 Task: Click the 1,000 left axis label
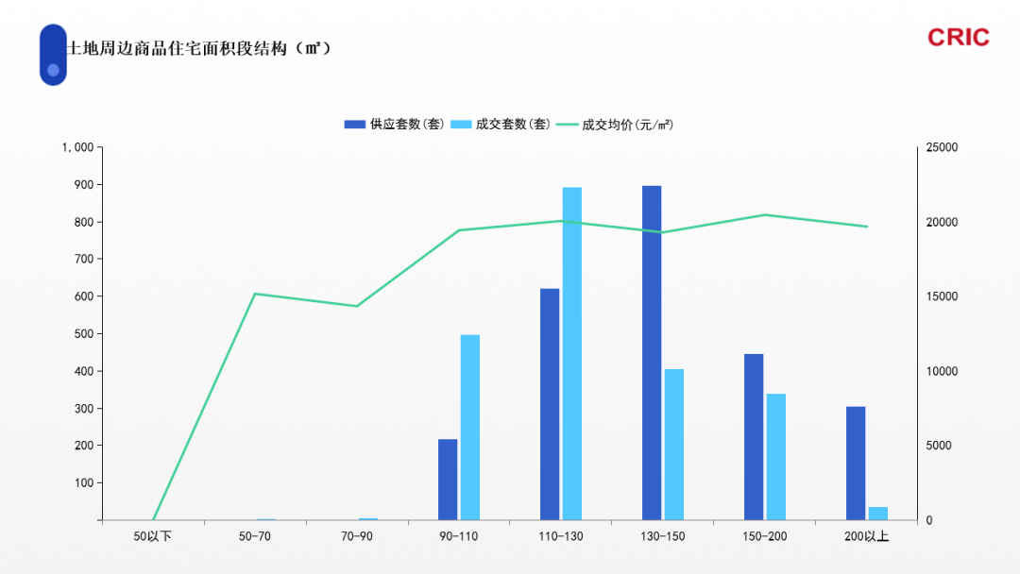[x=78, y=147]
